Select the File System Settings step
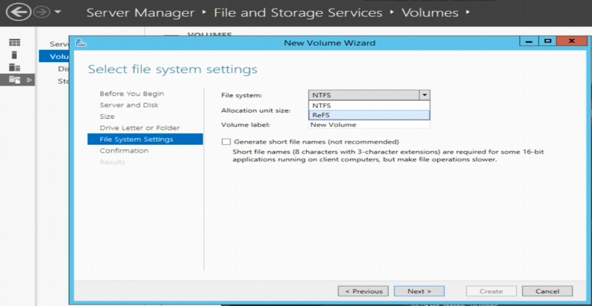 click(145, 139)
